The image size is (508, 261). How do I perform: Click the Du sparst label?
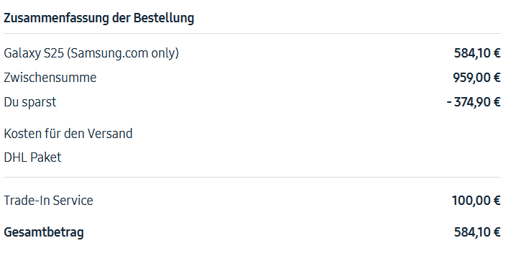click(x=29, y=102)
